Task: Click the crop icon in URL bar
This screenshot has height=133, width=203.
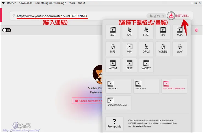Action: point(151,16)
